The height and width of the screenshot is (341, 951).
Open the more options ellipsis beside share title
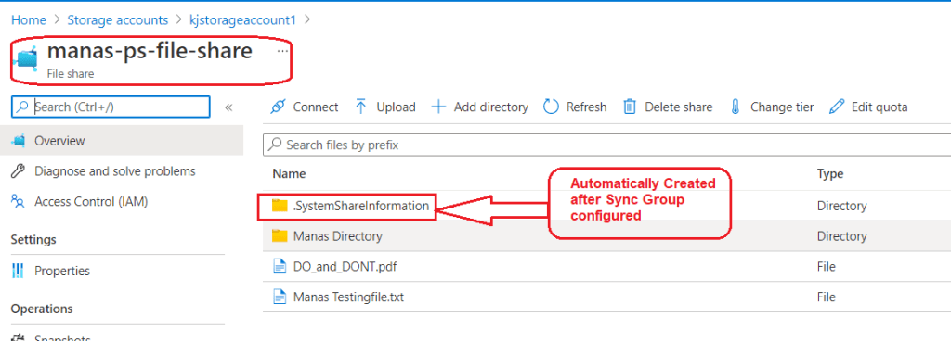282,51
